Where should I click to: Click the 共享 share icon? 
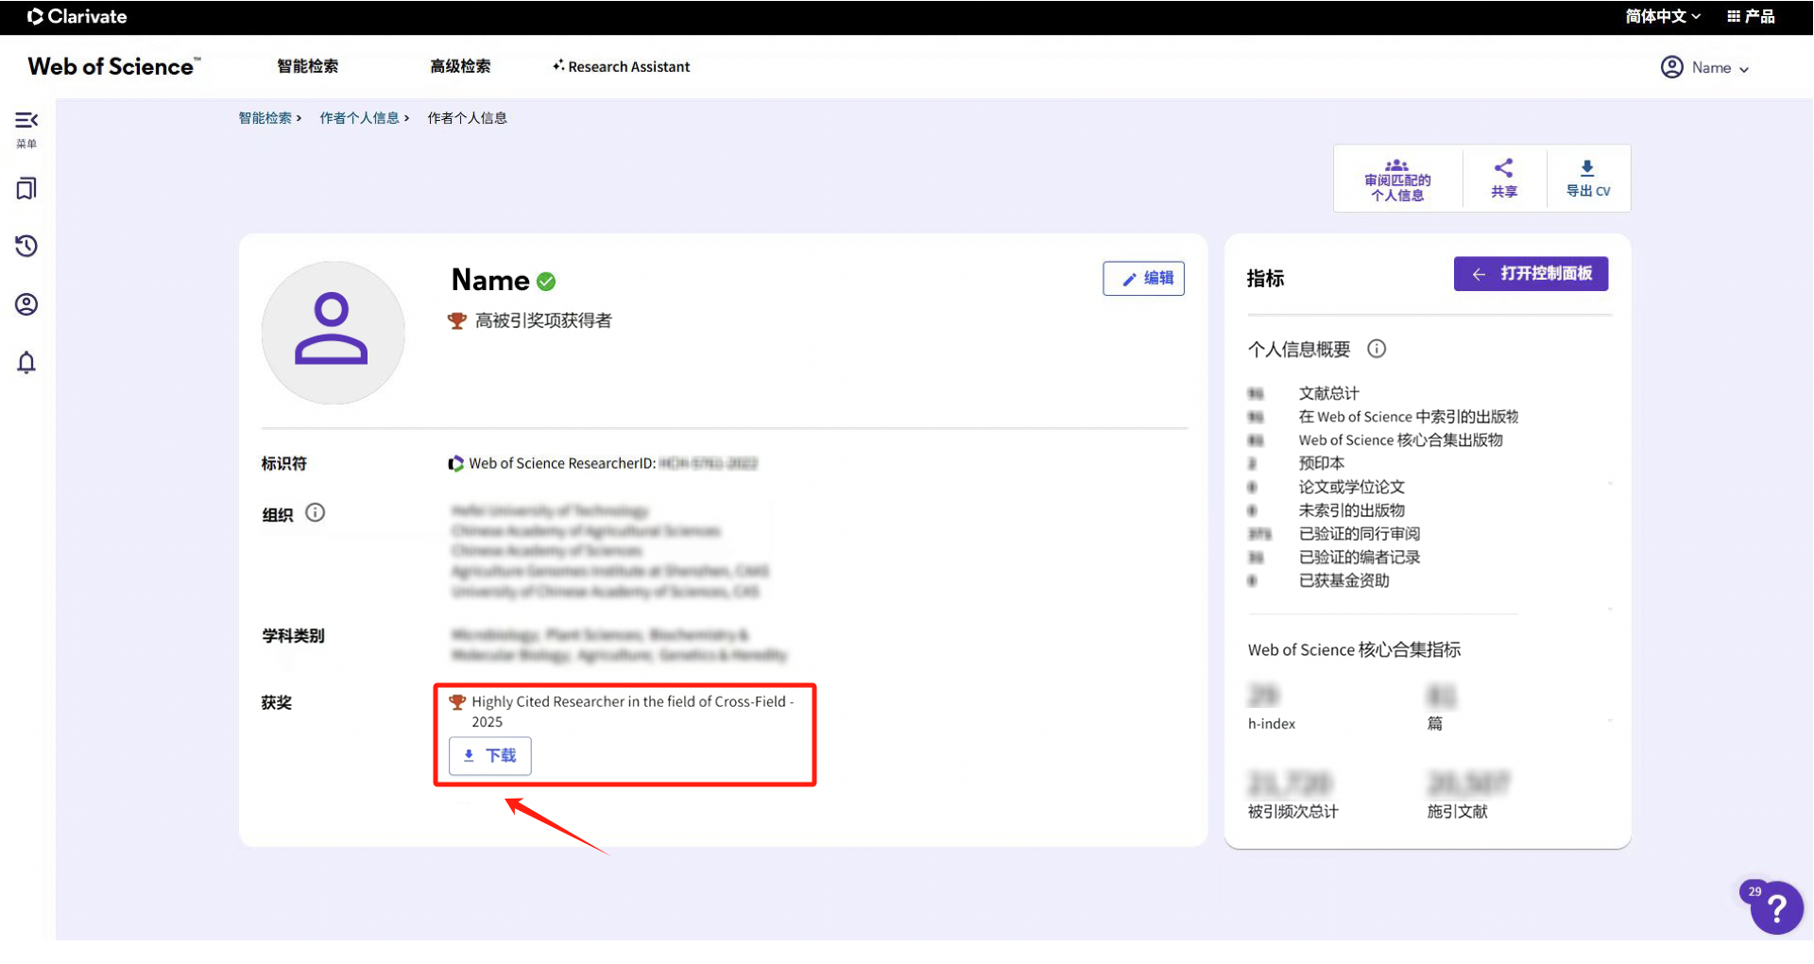(1503, 178)
